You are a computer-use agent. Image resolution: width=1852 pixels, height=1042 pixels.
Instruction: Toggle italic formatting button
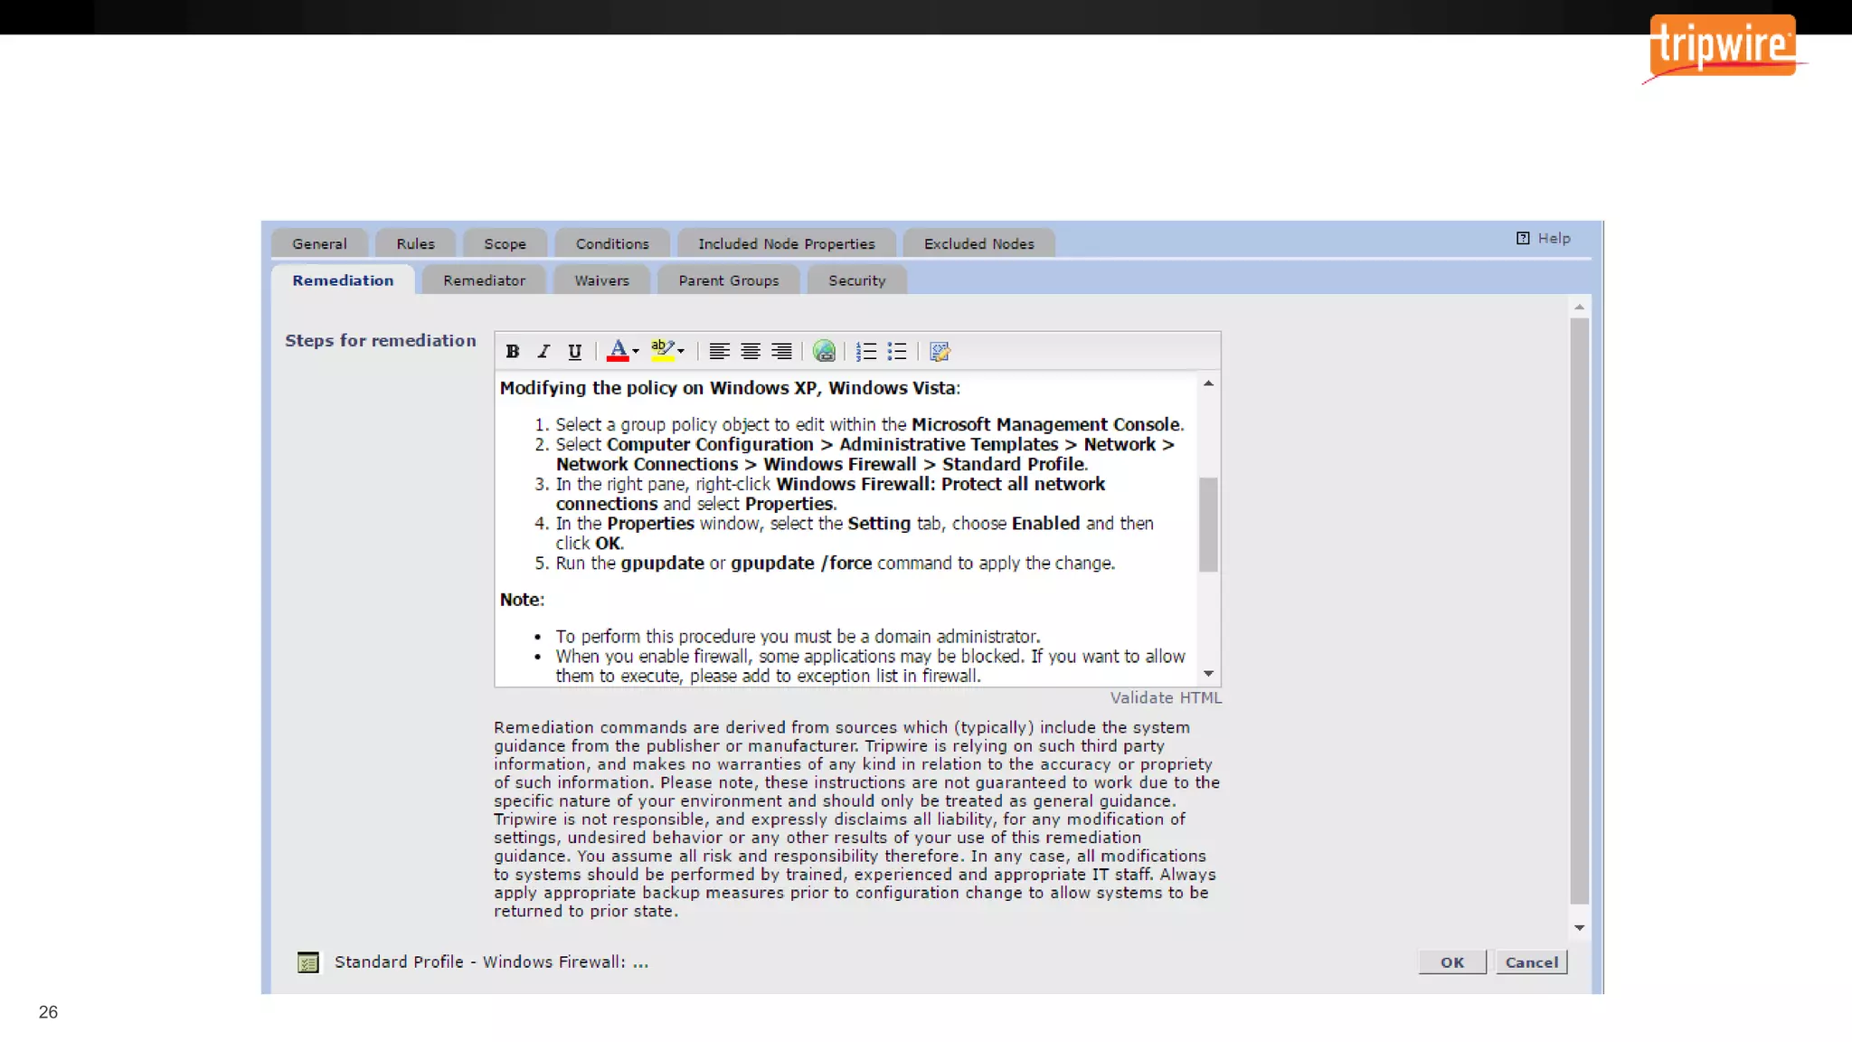(x=543, y=352)
